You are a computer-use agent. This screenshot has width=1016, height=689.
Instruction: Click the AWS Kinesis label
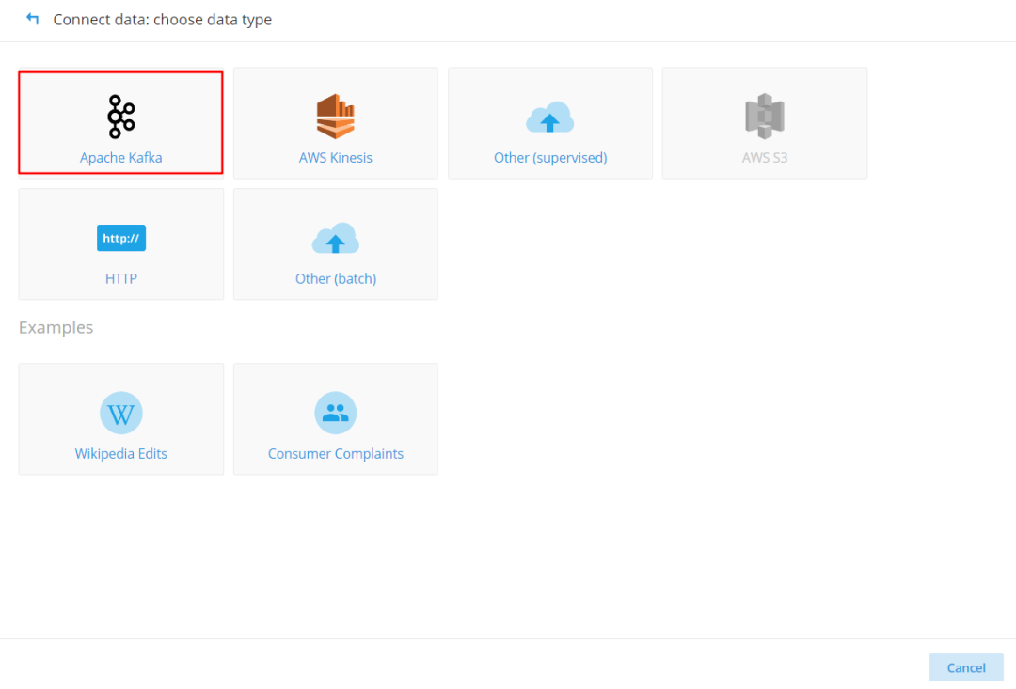coord(336,157)
